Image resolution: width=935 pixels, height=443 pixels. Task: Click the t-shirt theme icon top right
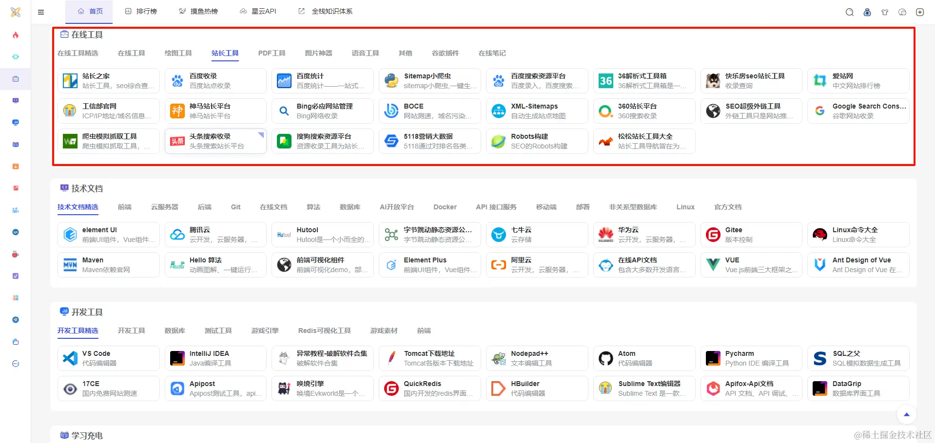tap(885, 12)
